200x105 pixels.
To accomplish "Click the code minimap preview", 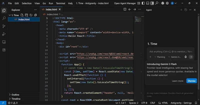I will pos(138,19).
